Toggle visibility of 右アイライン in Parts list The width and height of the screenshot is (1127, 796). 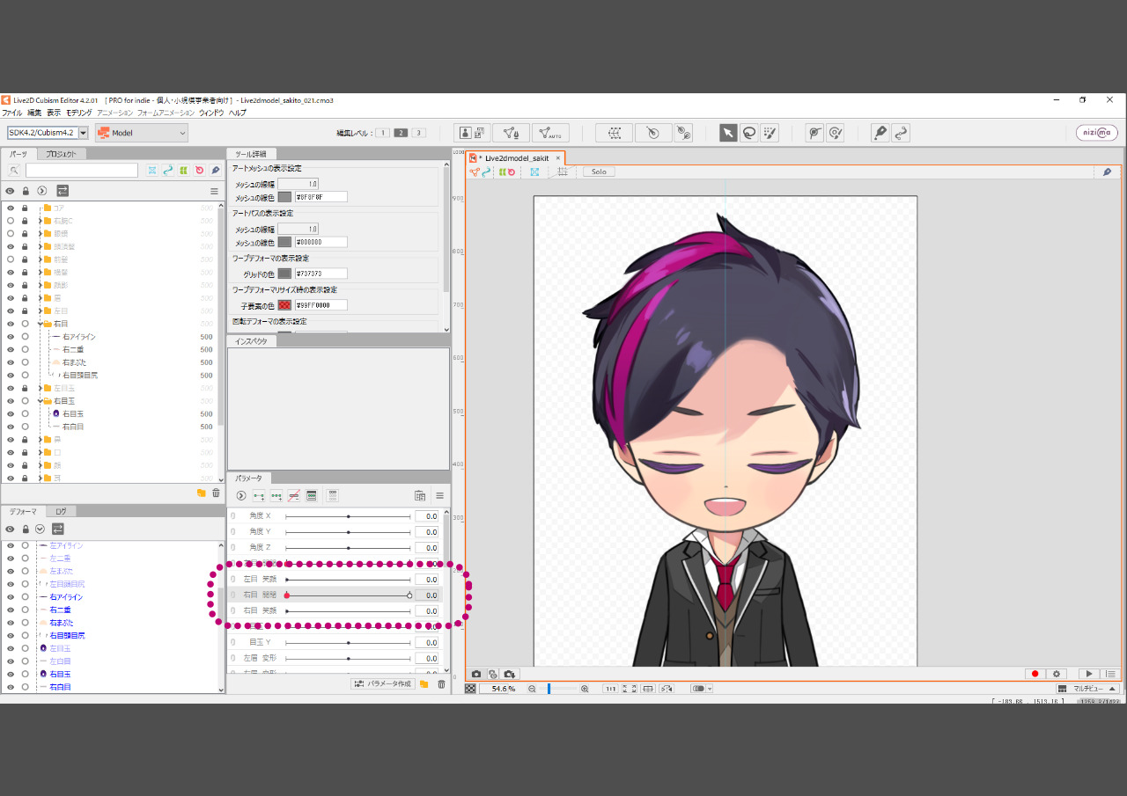[x=11, y=337]
